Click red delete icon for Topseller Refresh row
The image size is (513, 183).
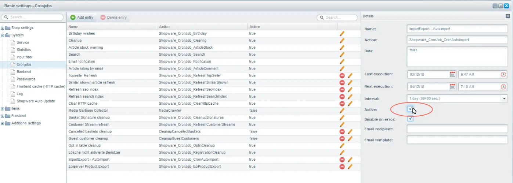[342, 75]
